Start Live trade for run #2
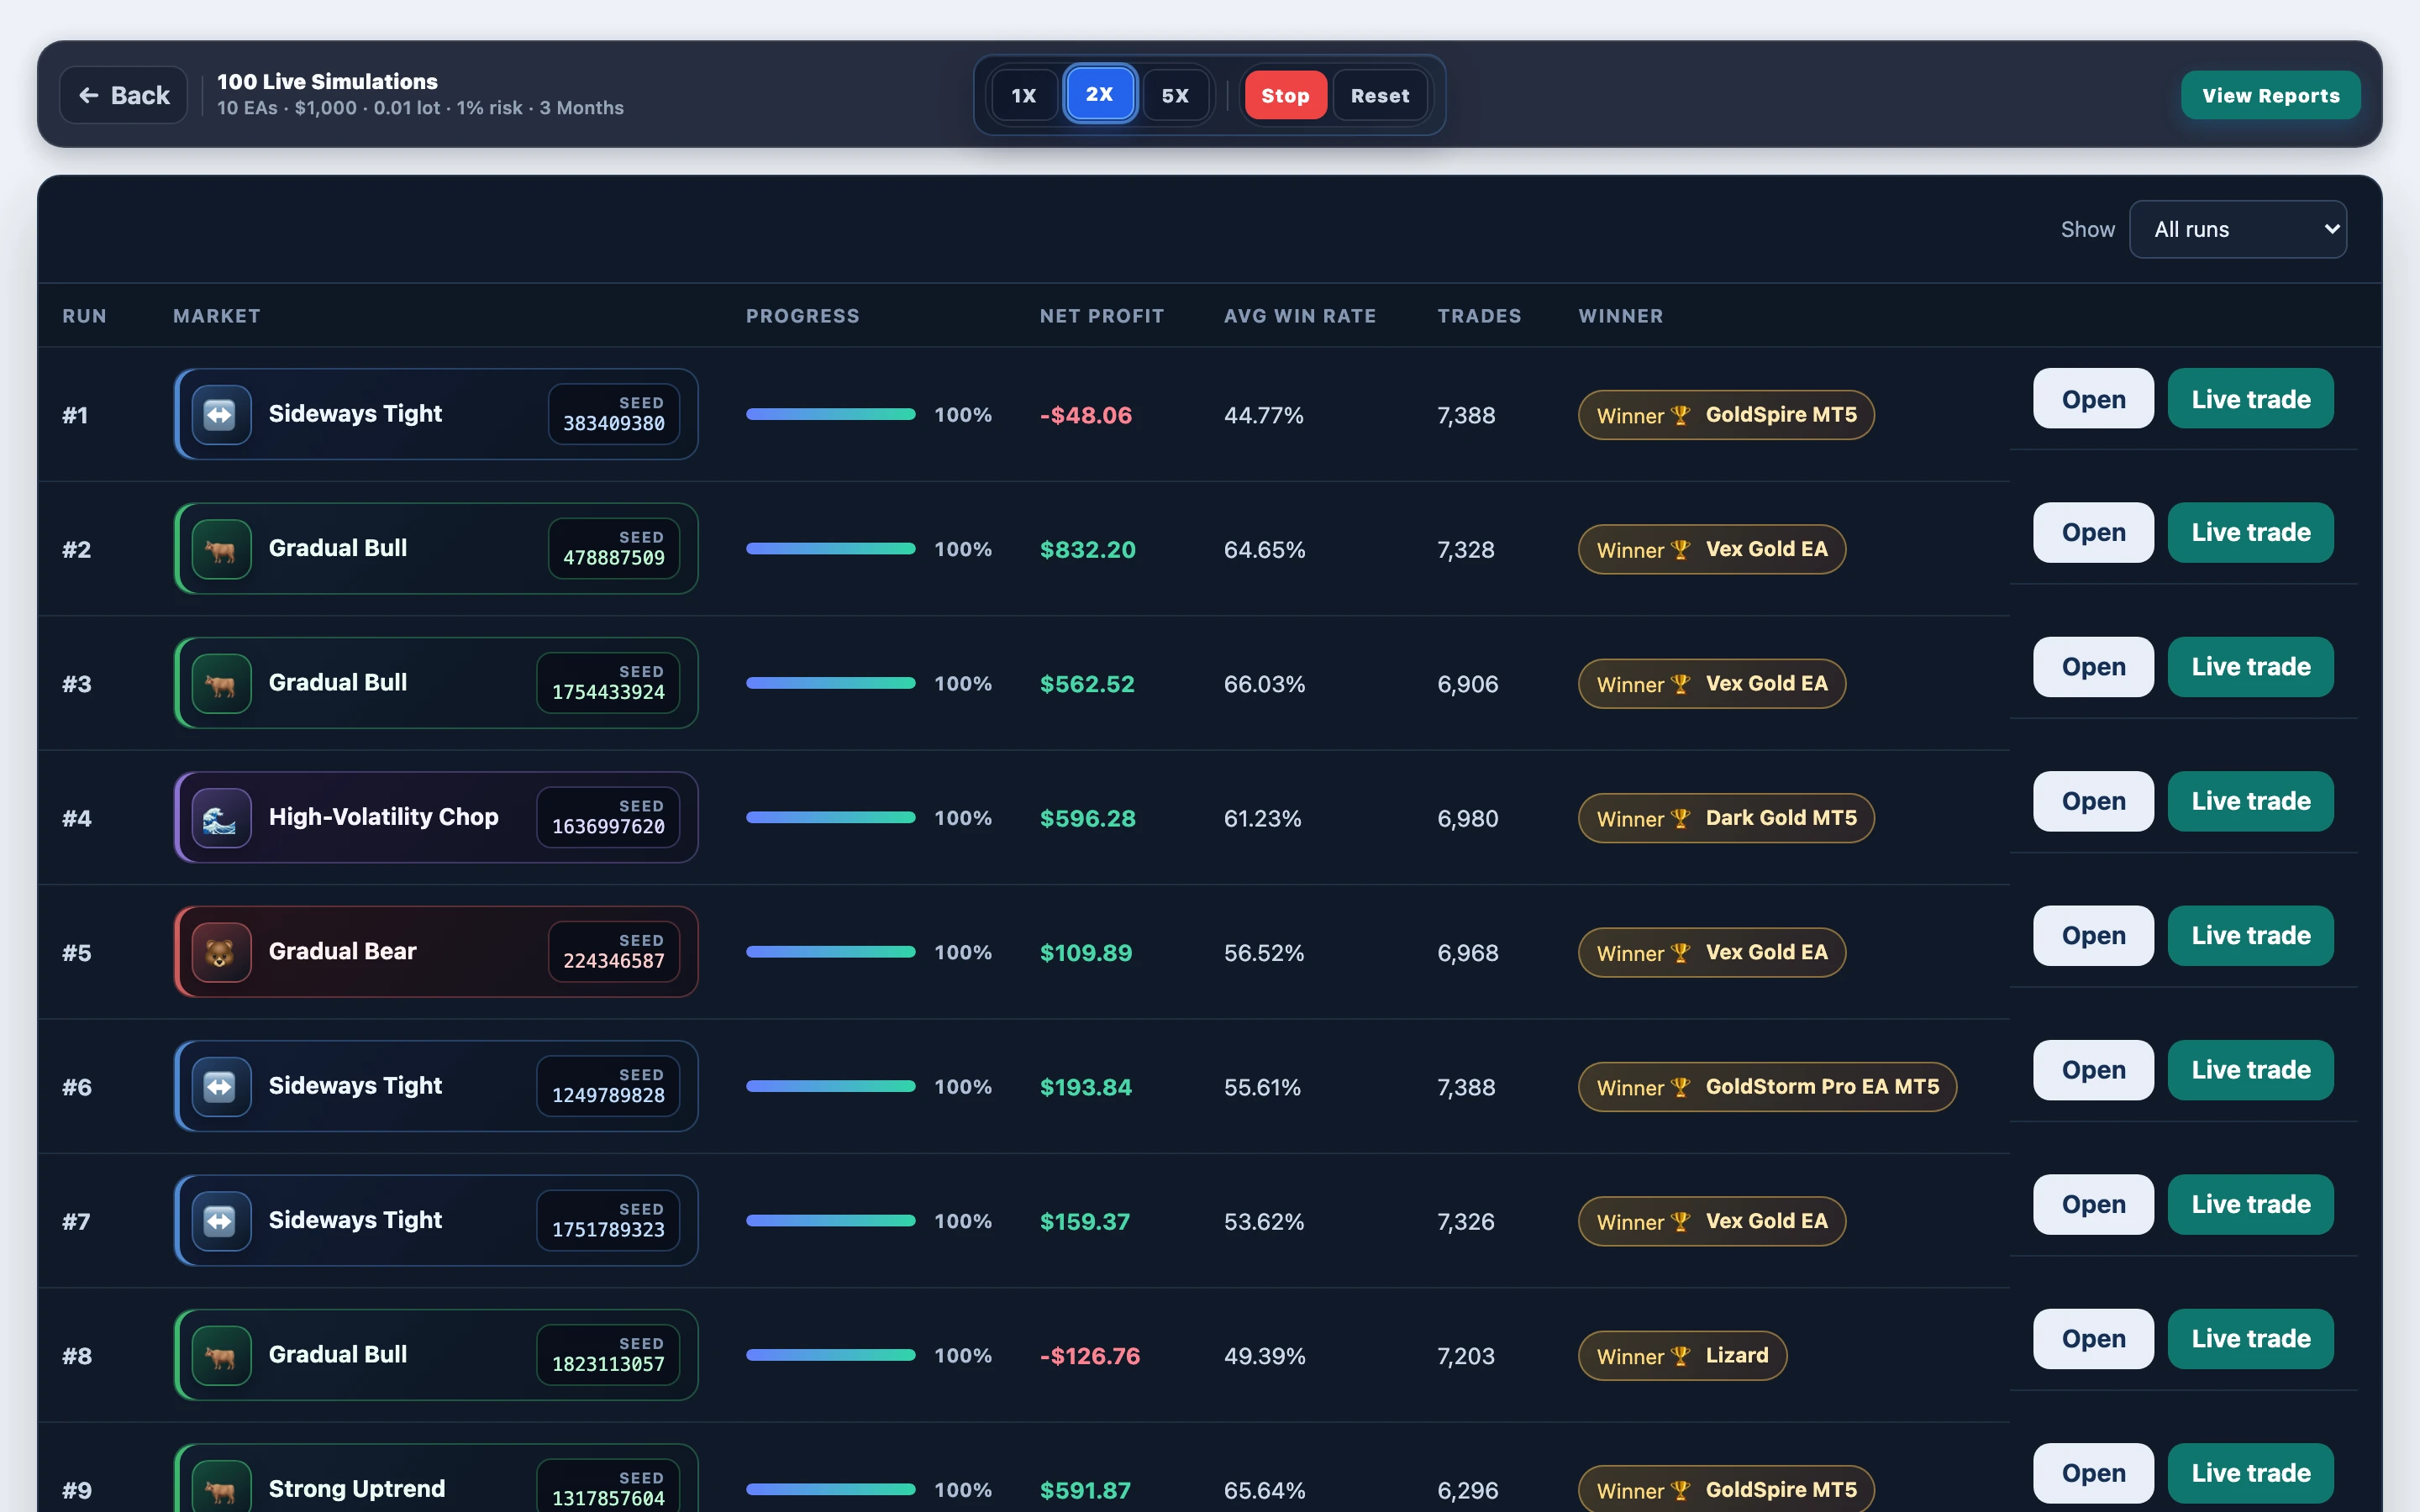 click(x=2250, y=532)
